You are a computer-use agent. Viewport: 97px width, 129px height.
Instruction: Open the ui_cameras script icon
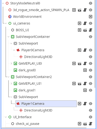[x=85, y=23]
